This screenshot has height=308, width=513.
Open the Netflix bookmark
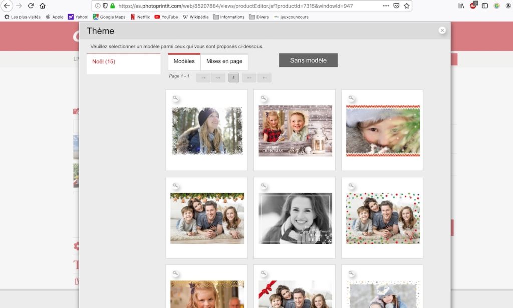coord(140,17)
